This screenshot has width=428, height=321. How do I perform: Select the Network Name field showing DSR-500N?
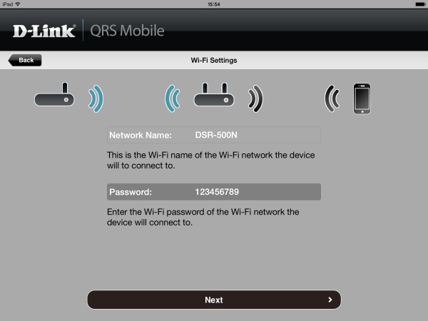(x=214, y=135)
